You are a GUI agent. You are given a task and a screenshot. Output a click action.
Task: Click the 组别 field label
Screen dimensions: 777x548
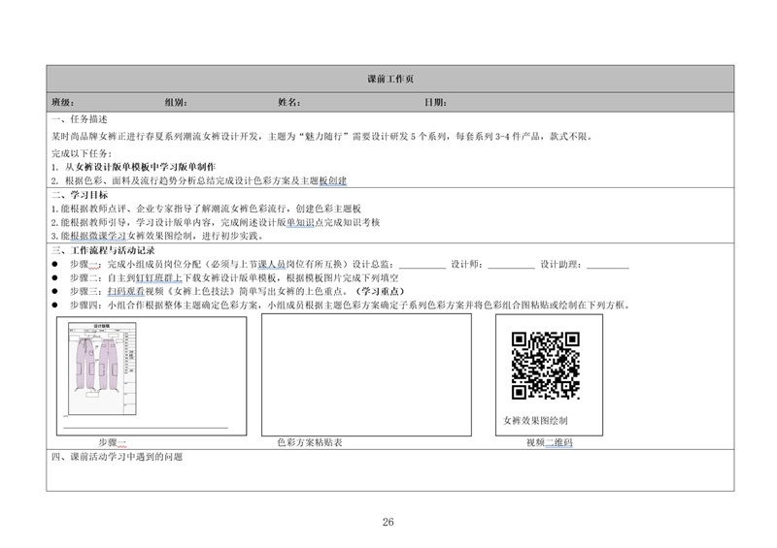coord(176,103)
